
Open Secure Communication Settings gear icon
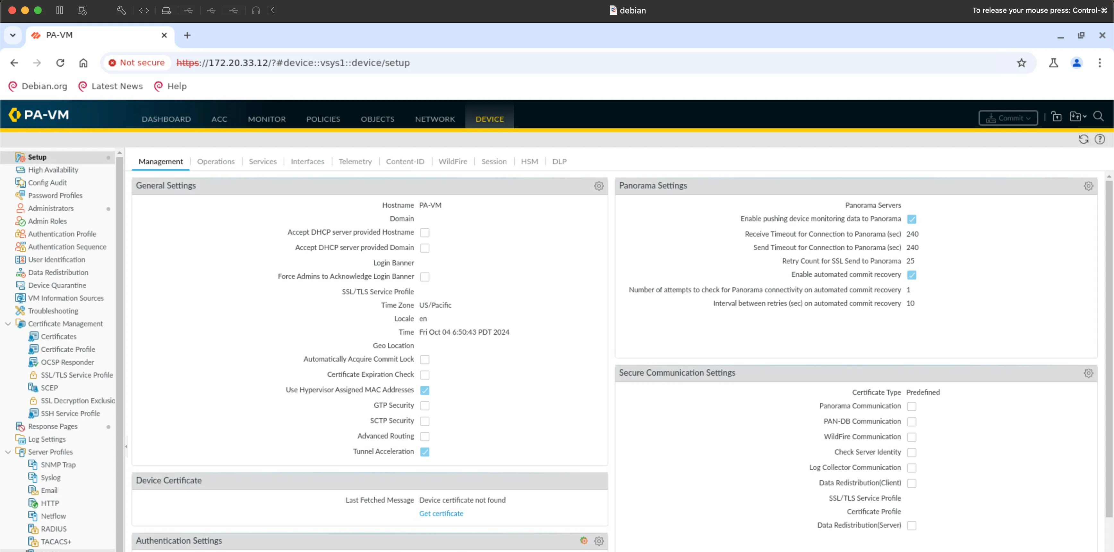click(x=1088, y=373)
